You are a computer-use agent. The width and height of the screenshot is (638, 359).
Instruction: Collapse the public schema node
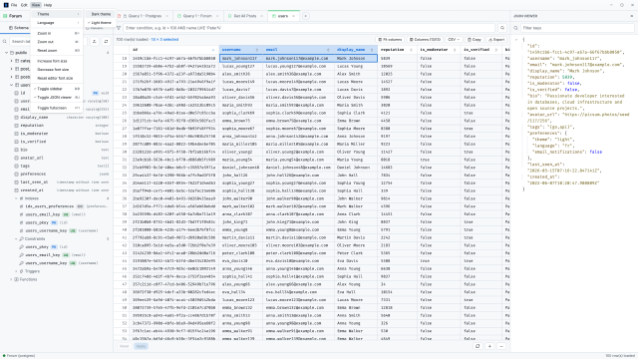(7, 53)
